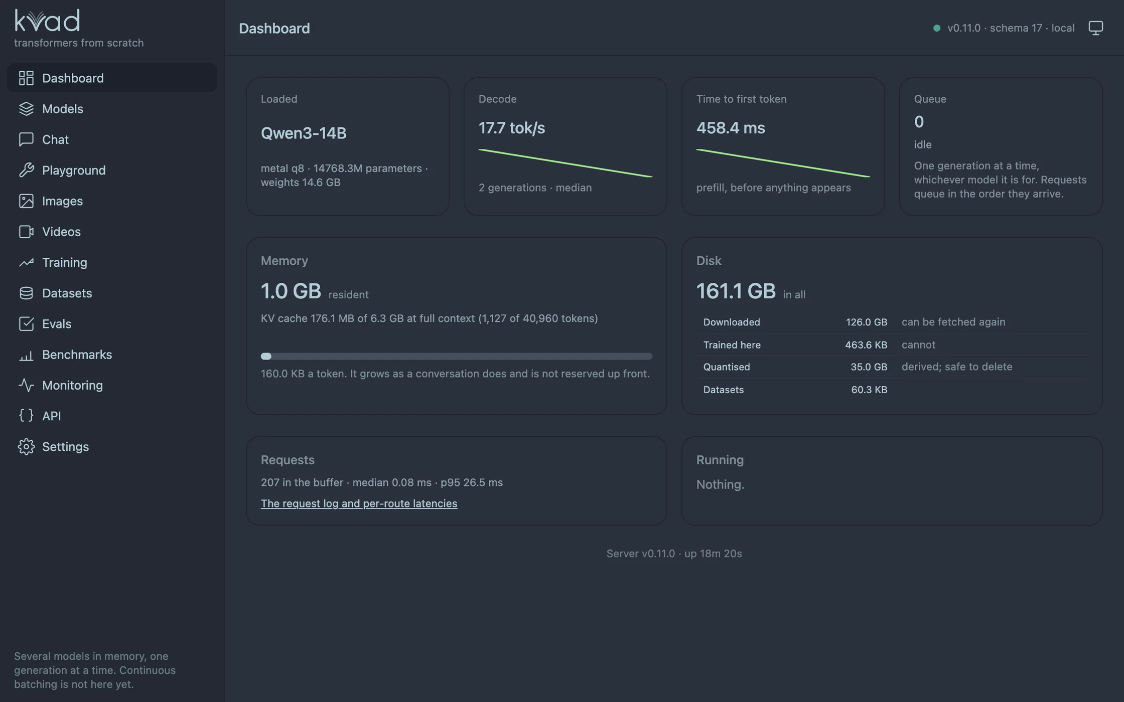Screen dimensions: 1124x702
Task: Click the Decode tok/s sparkline chart
Action: point(565,163)
